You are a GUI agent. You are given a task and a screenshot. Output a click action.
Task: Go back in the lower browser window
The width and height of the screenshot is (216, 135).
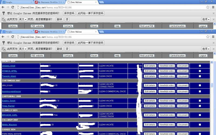[3, 37]
